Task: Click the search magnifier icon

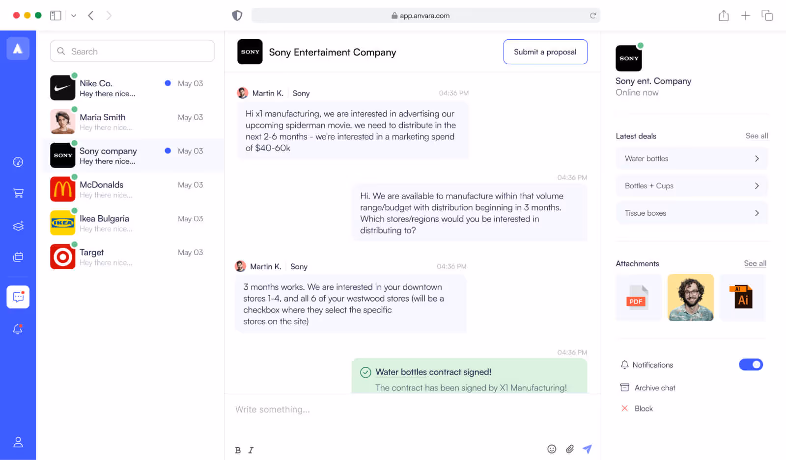Action: point(61,51)
